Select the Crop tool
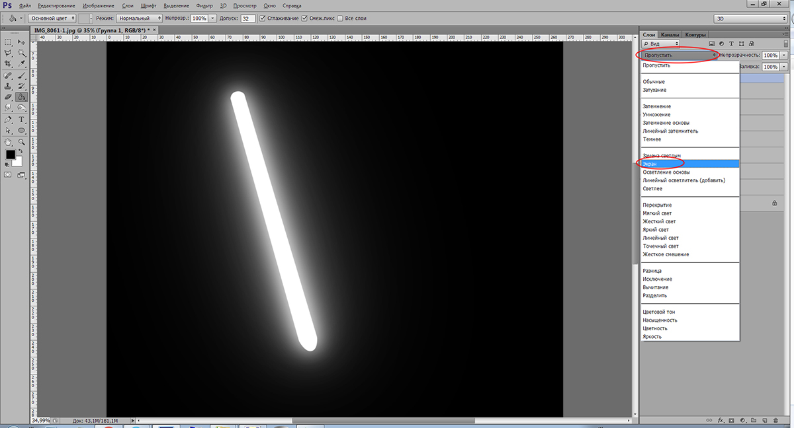Screen dimensions: 794x428 (x=9, y=64)
